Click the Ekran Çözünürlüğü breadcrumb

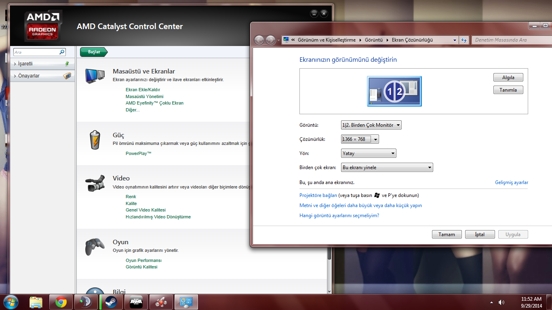(x=412, y=40)
